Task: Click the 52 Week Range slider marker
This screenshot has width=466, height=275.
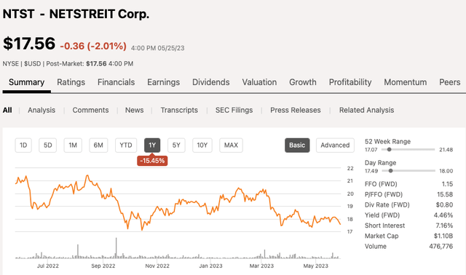Action: point(389,149)
